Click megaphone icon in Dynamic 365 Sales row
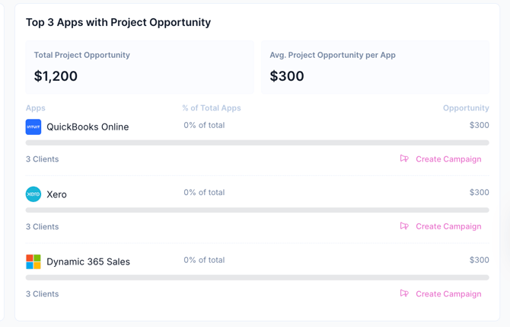The width and height of the screenshot is (510, 327). (x=404, y=293)
